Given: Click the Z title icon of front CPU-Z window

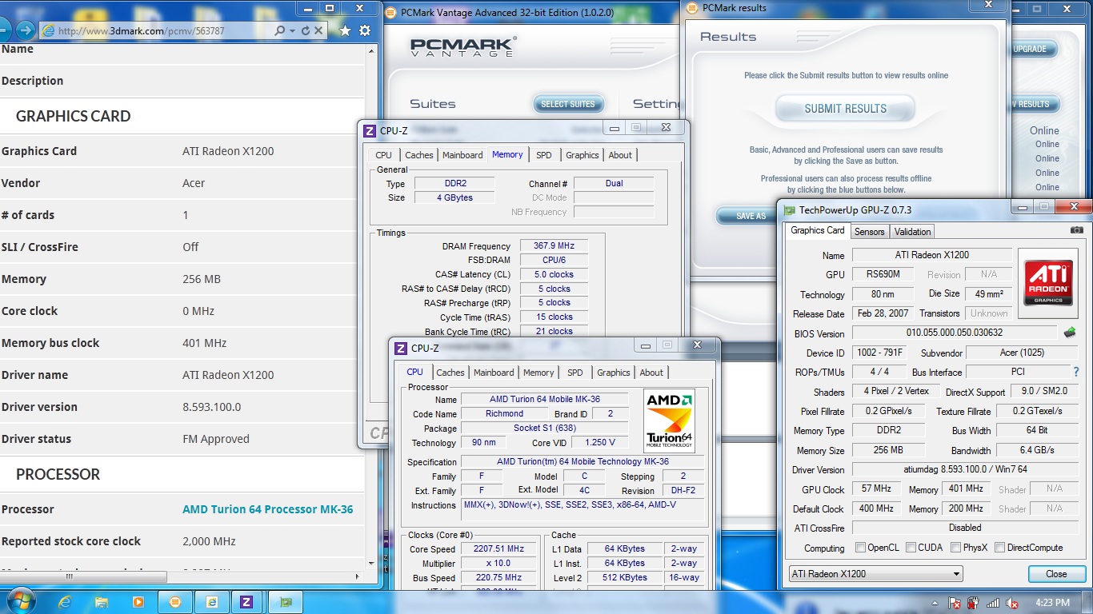Looking at the screenshot, I should [401, 348].
